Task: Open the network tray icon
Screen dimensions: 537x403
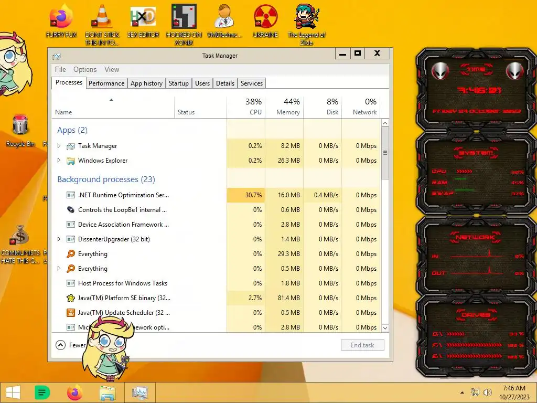Action: point(475,393)
